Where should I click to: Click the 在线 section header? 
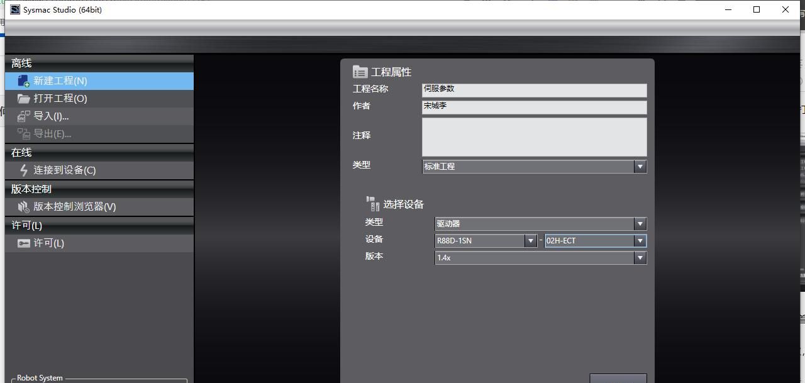coord(99,152)
